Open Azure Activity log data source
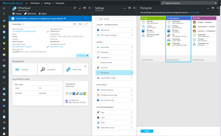This screenshot has width=221, height=136. 114,100
